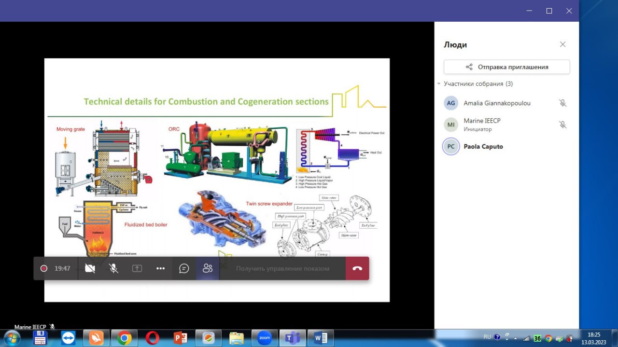Unmute the microphone in meeting toolbar
Screen dimensions: 618x347
tap(113, 269)
